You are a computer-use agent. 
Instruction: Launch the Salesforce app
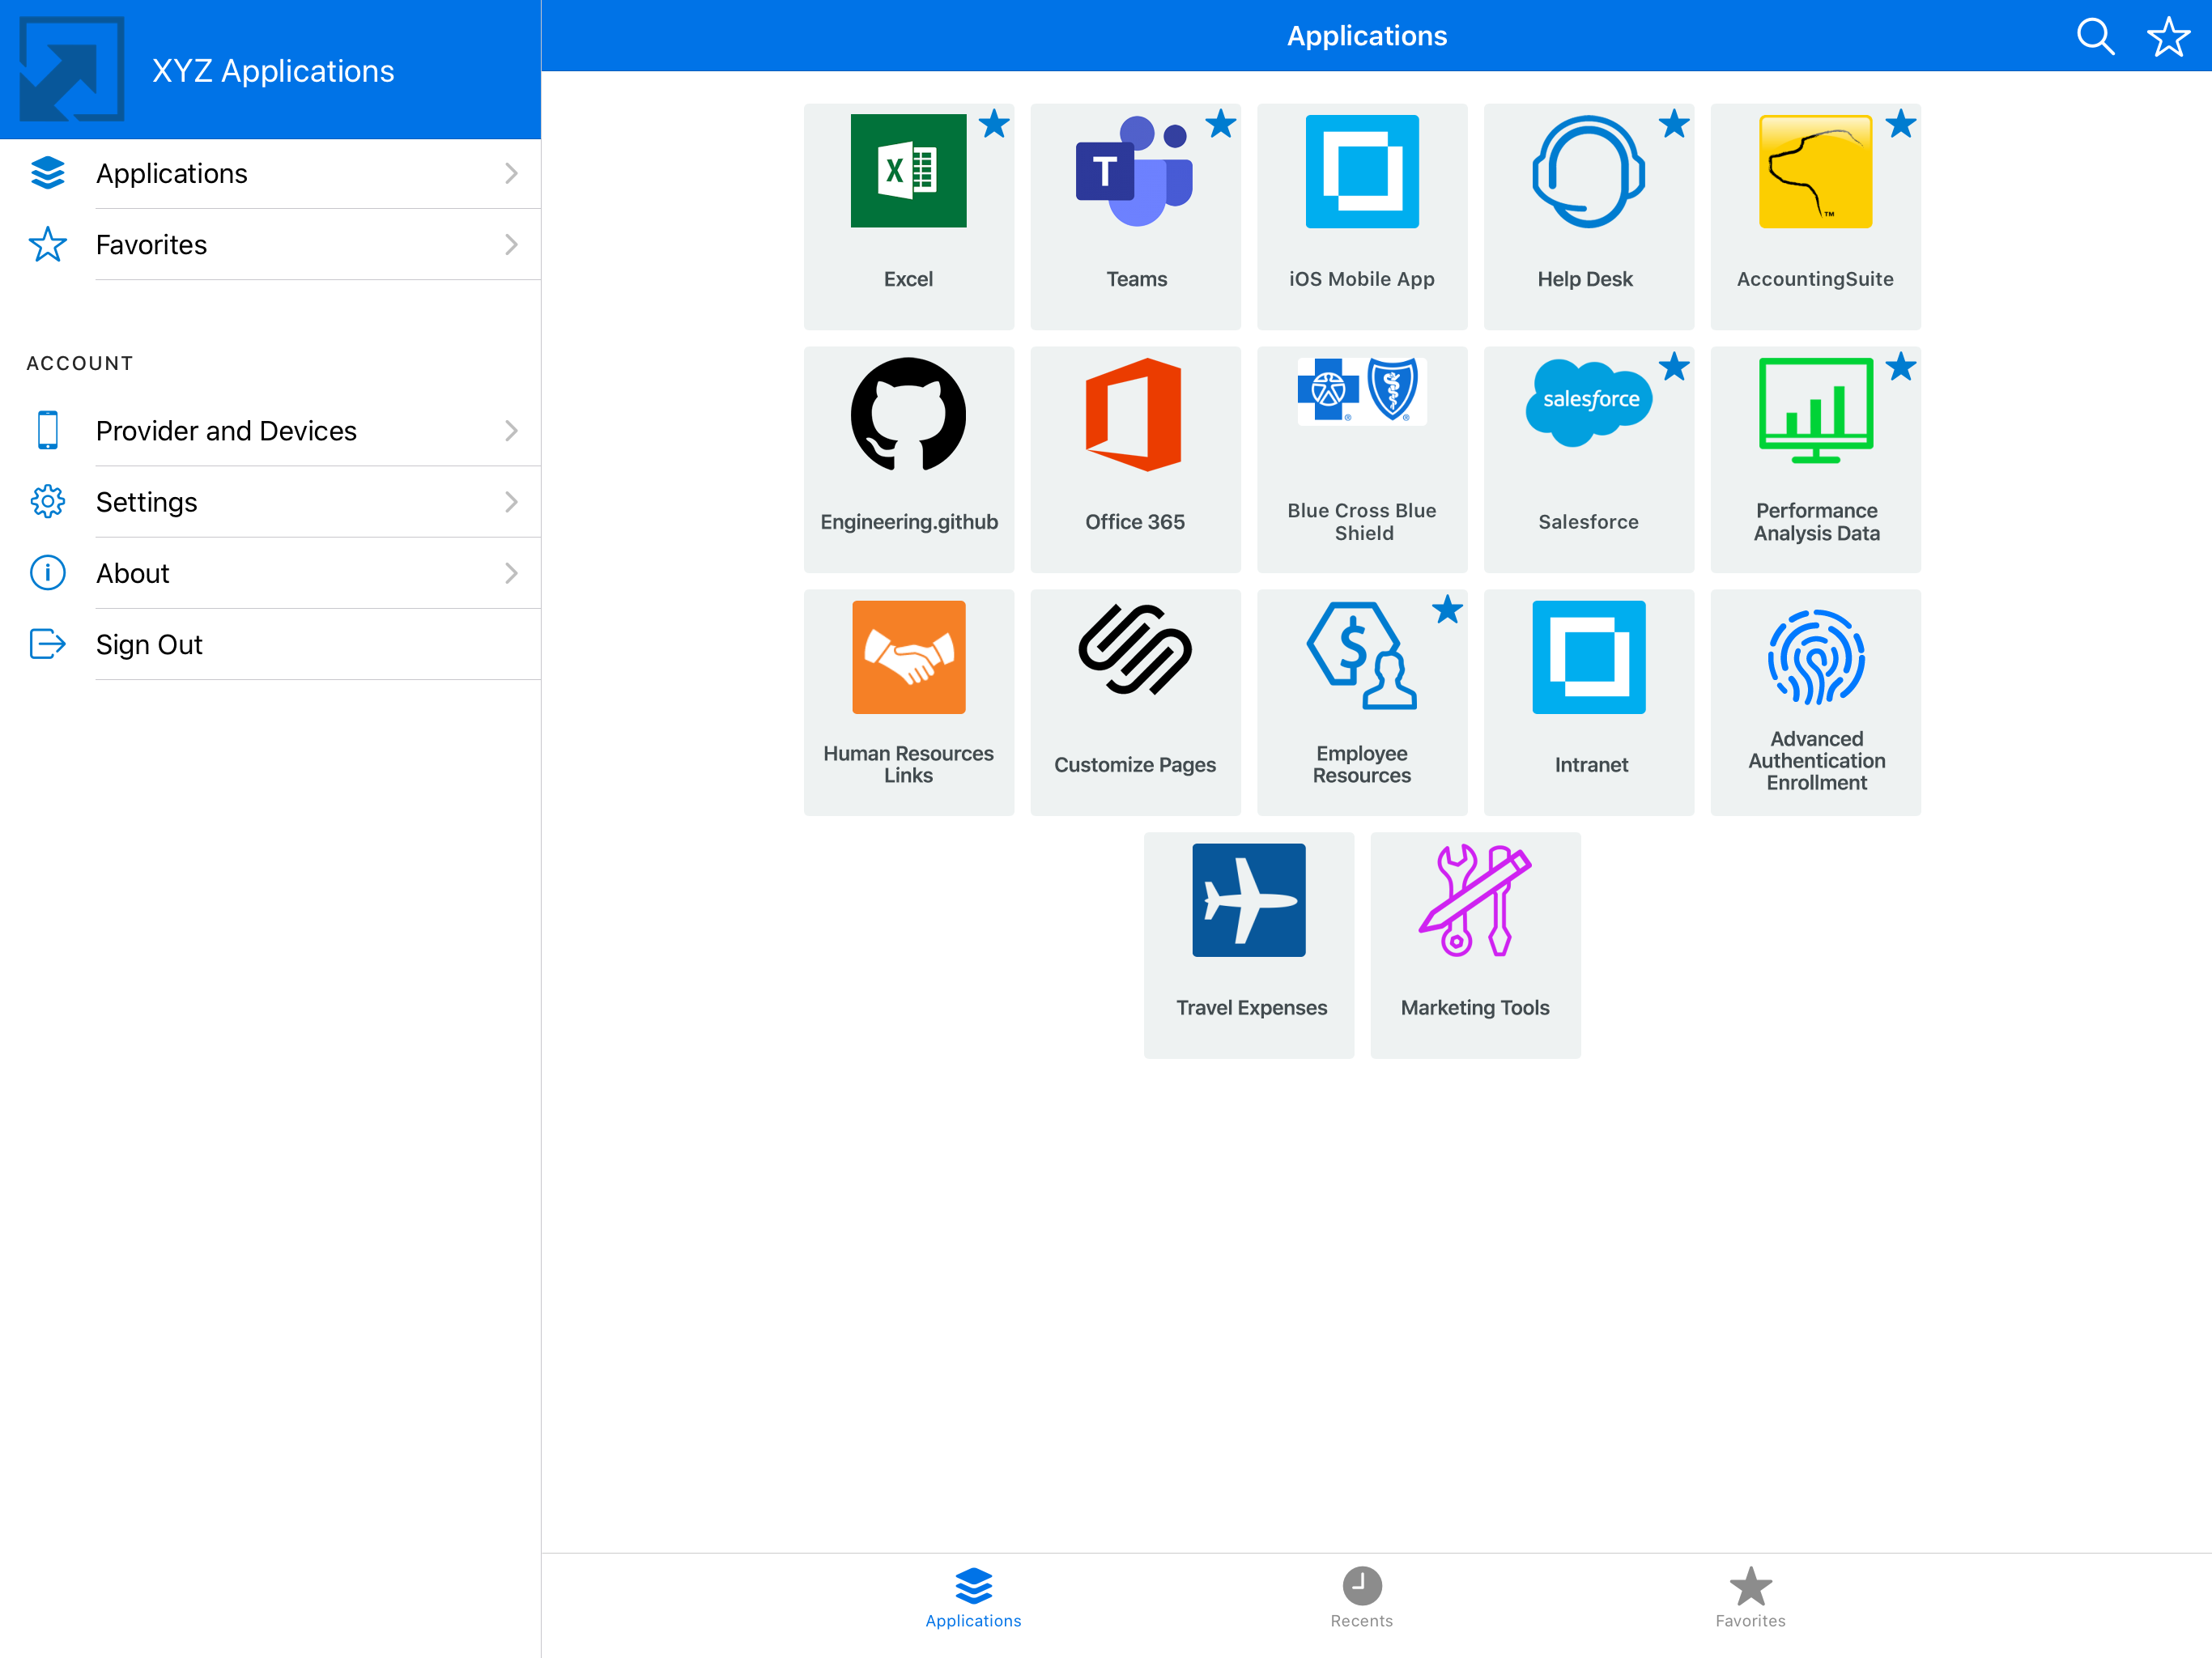pos(1588,459)
